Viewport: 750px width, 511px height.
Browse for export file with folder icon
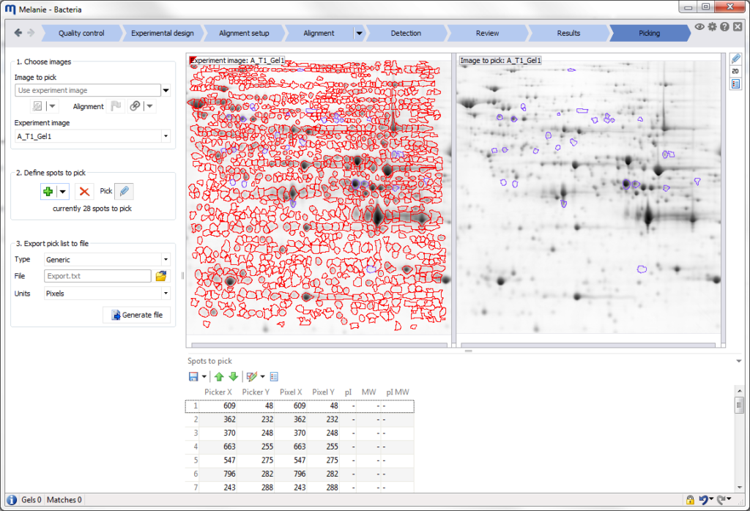click(x=161, y=276)
